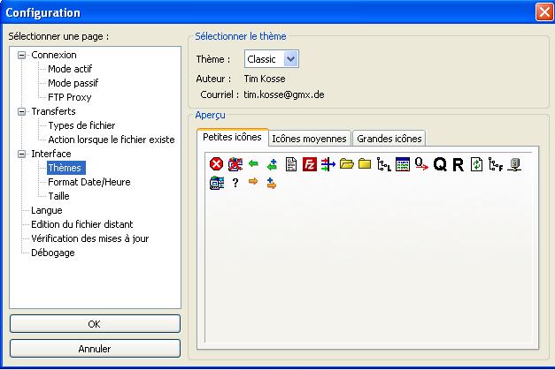The width and height of the screenshot is (555, 370).
Task: Click the large bold R icon
Action: tap(458, 164)
